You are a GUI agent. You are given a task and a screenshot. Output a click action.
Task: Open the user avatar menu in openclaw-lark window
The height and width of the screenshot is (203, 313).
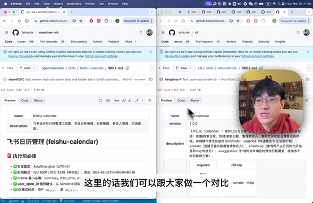coord(150,33)
